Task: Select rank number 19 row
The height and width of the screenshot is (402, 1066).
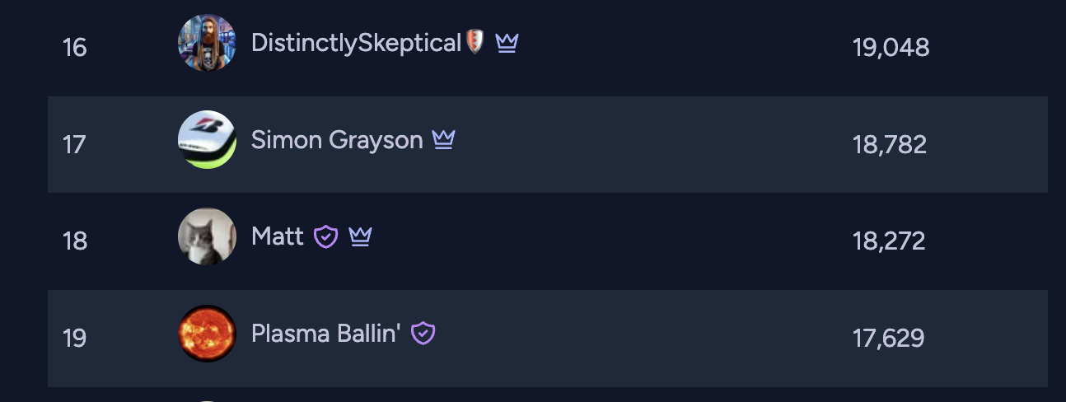Action: click(548, 339)
